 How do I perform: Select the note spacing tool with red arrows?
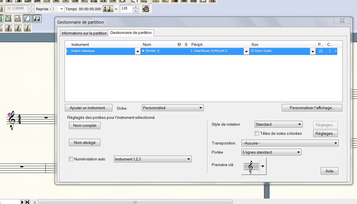(37, 18)
